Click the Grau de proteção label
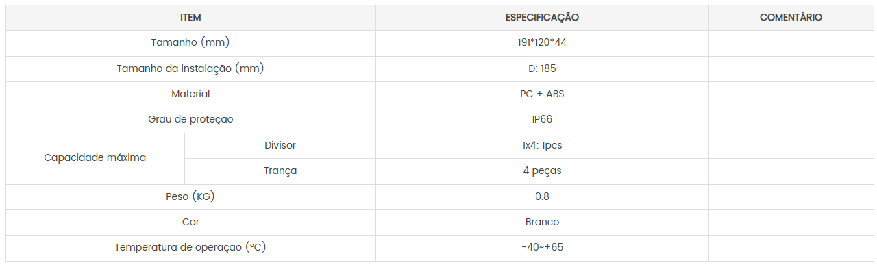The height and width of the screenshot is (267, 877). coord(190,119)
